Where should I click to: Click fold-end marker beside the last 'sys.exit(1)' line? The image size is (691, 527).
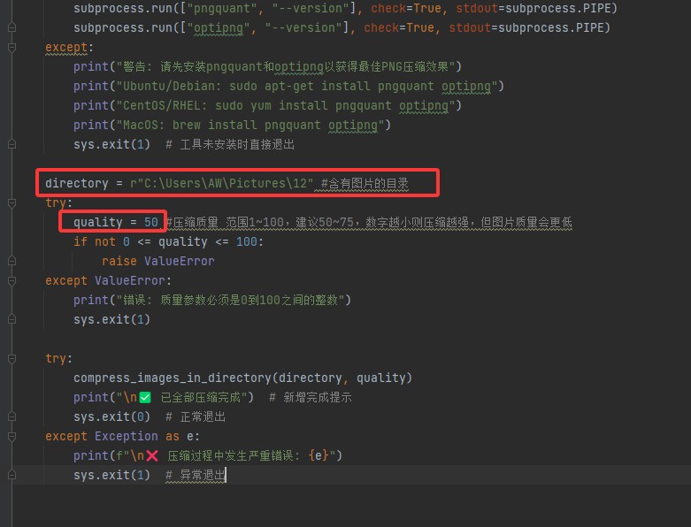click(x=12, y=475)
